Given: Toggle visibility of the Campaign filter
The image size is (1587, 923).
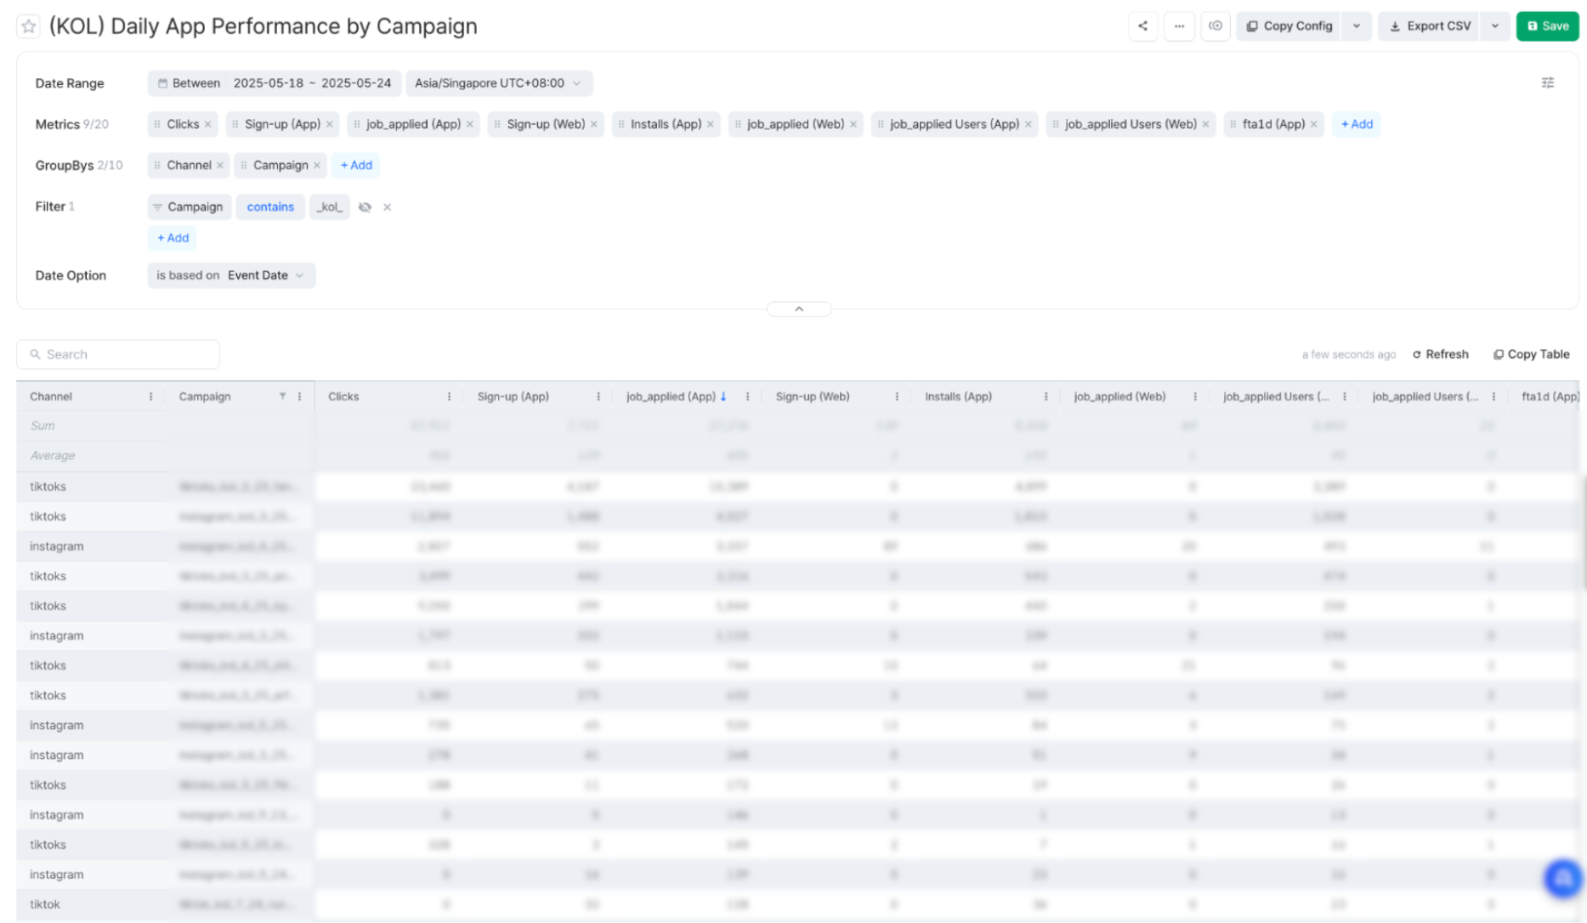Looking at the screenshot, I should click(365, 207).
